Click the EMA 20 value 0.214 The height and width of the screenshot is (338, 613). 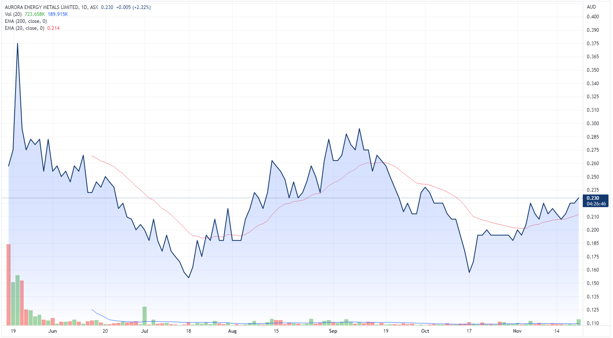click(x=53, y=28)
